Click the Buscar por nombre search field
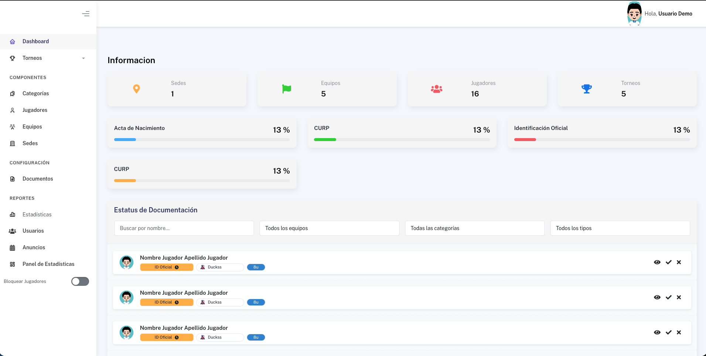Viewport: 706px width, 356px height. point(184,228)
